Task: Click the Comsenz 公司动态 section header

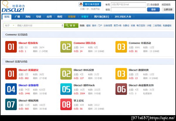Action: coord(88,35)
